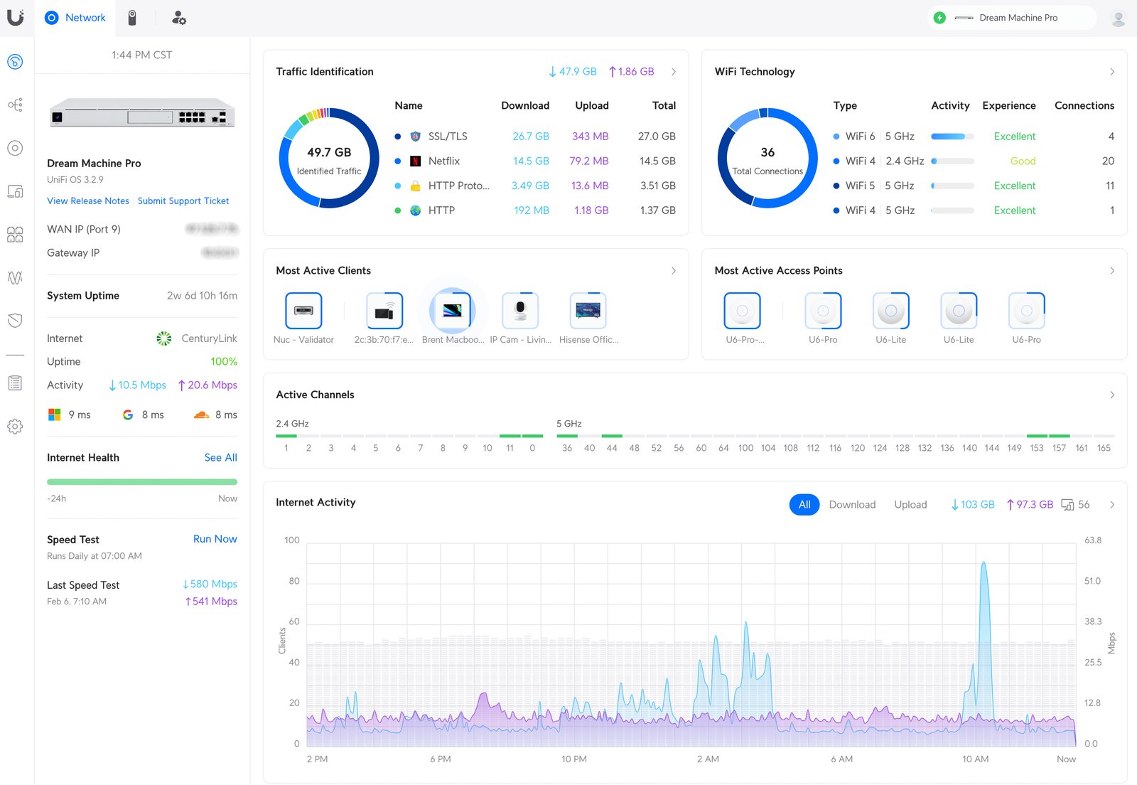Expand the WiFi Technology panel chevron
Screen dimensions: 1137x785
pyautogui.click(x=1112, y=72)
